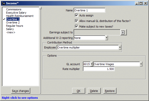Confirm with the OK button
Image resolution: width=149 pixels, height=101 pixels.
click(x=79, y=91)
